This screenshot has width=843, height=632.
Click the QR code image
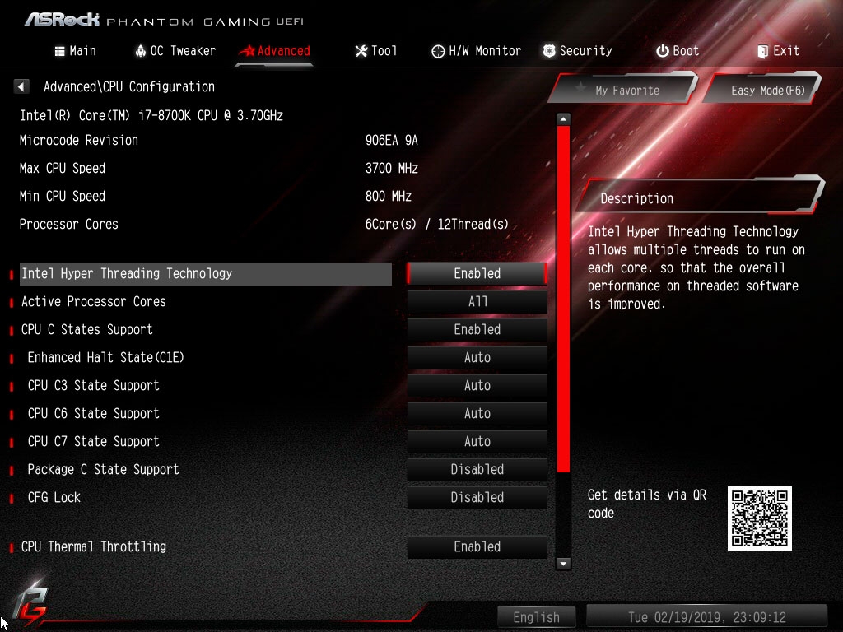click(x=759, y=518)
